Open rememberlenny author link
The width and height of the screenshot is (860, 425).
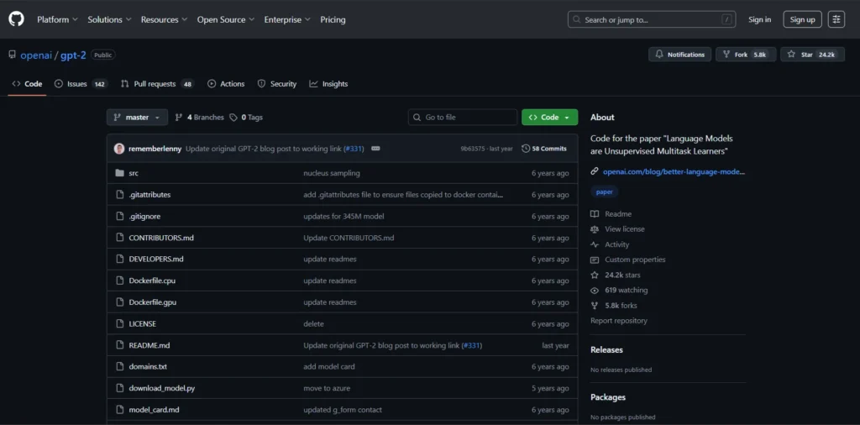pos(155,149)
